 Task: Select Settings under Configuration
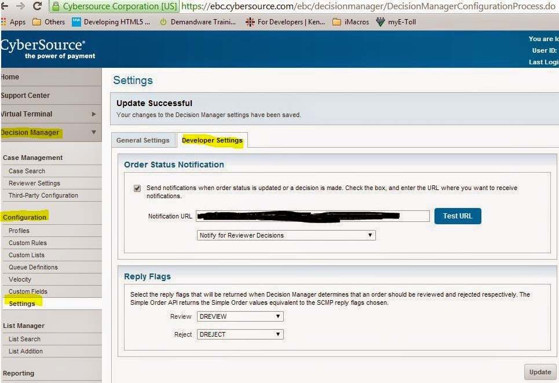[22, 304]
